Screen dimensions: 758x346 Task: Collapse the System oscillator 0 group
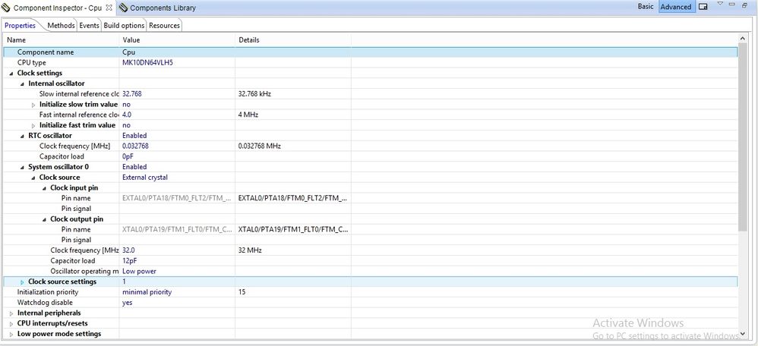(x=22, y=167)
